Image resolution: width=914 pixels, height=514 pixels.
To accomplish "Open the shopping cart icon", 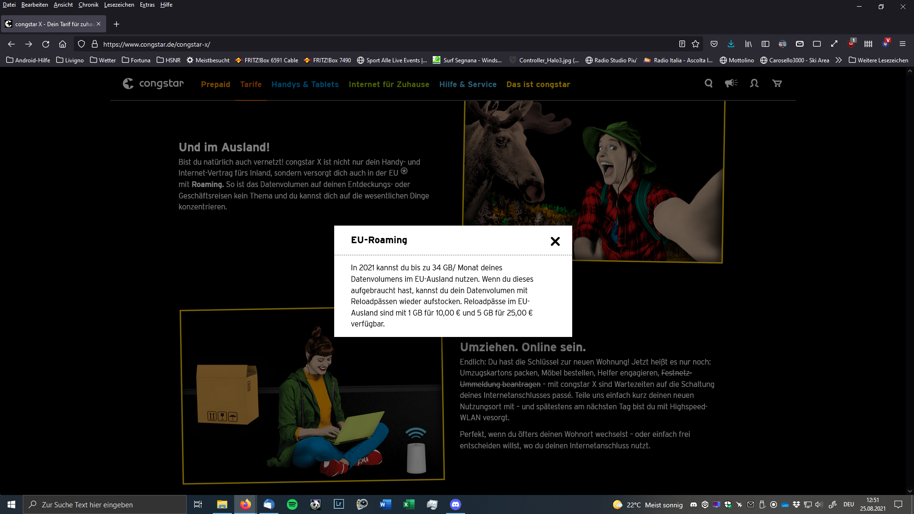I will pyautogui.click(x=777, y=83).
